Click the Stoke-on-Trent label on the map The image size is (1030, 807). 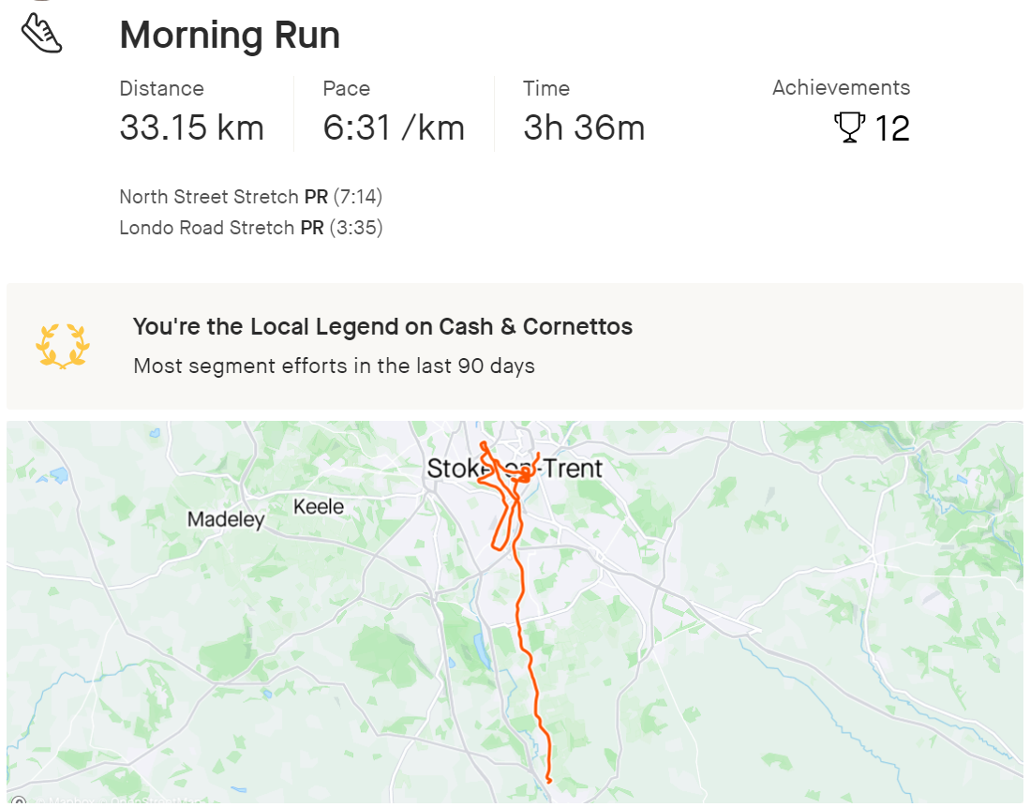pos(515,469)
